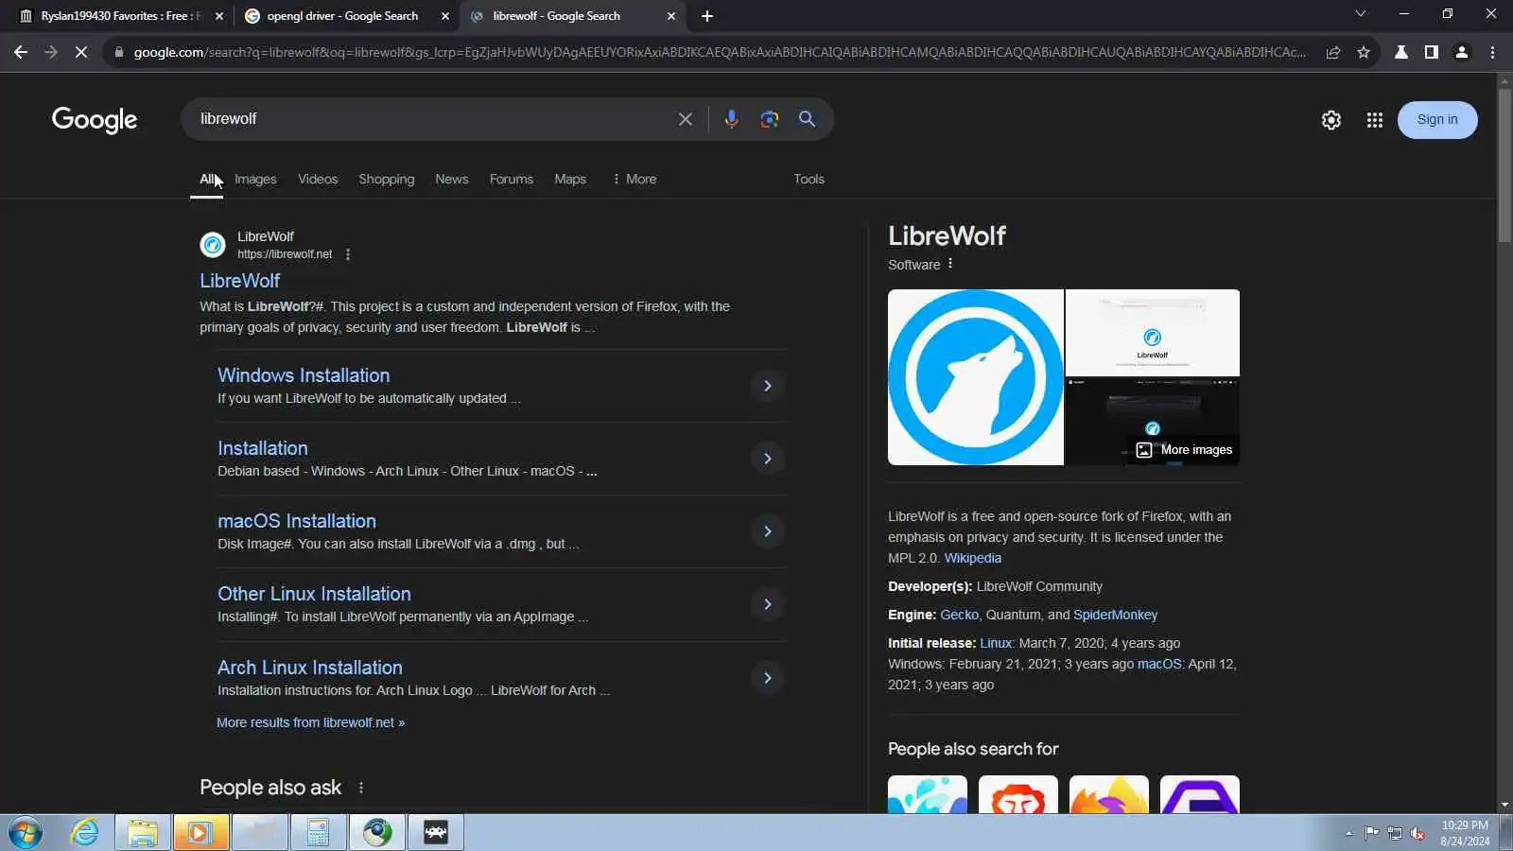Click the volume icon in system tray

point(1417,833)
